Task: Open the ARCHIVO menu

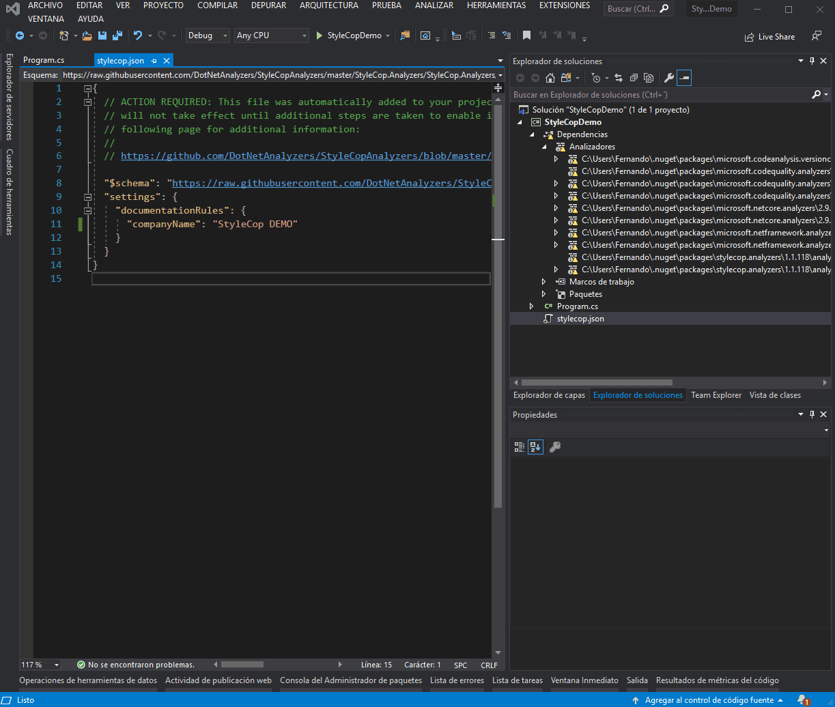Action: coord(45,5)
